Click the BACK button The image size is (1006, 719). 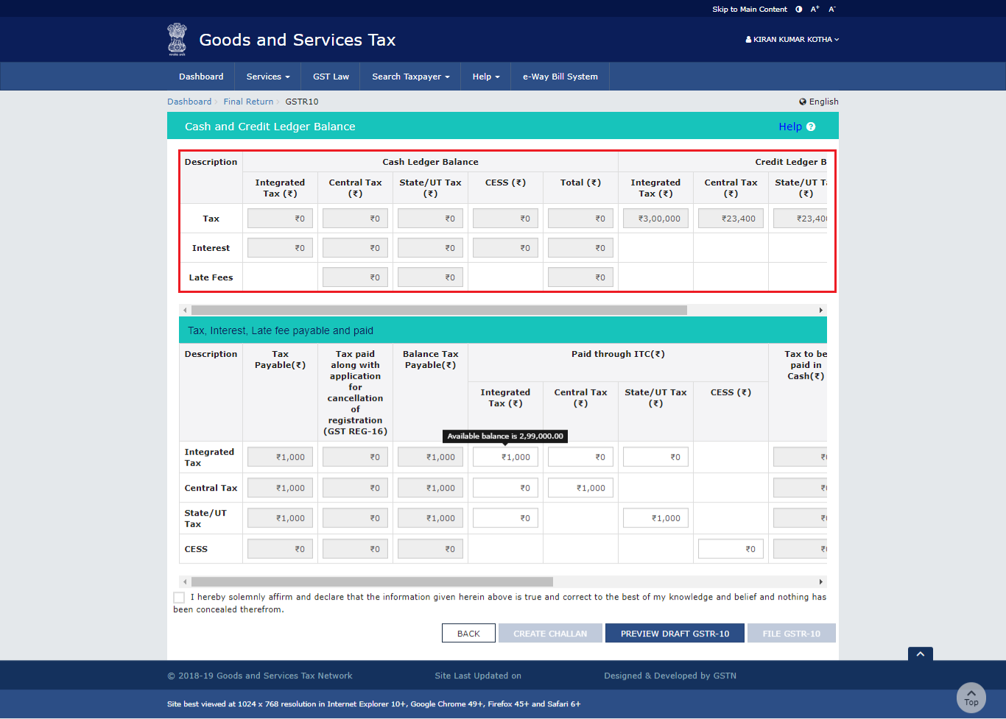click(x=468, y=633)
